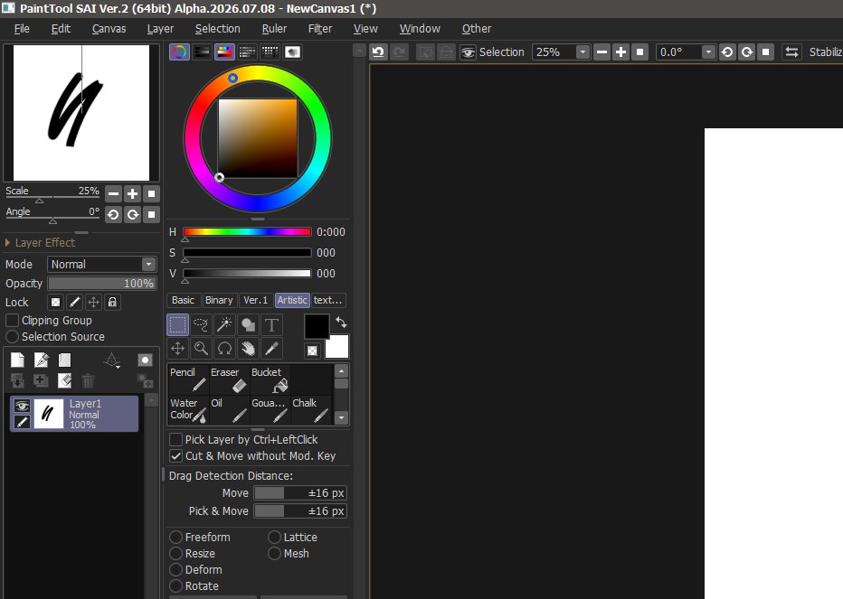
Task: Switch to the Basic brush tab
Action: [184, 300]
